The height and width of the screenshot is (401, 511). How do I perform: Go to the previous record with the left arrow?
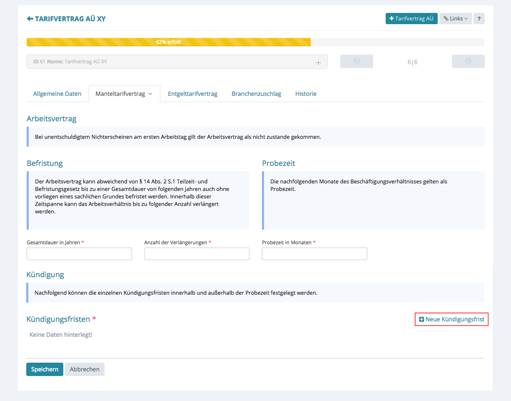click(x=356, y=61)
